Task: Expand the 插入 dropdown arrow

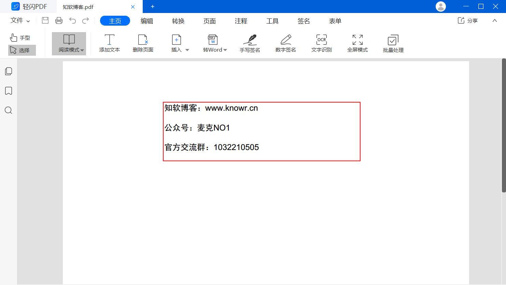Action: (187, 50)
